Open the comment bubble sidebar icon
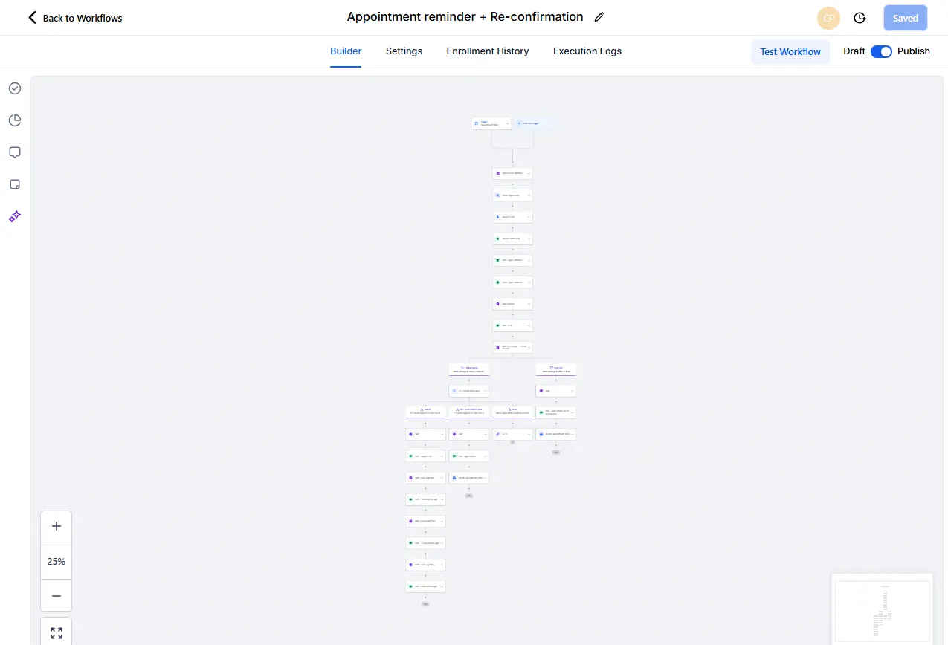This screenshot has width=948, height=645. (x=15, y=152)
